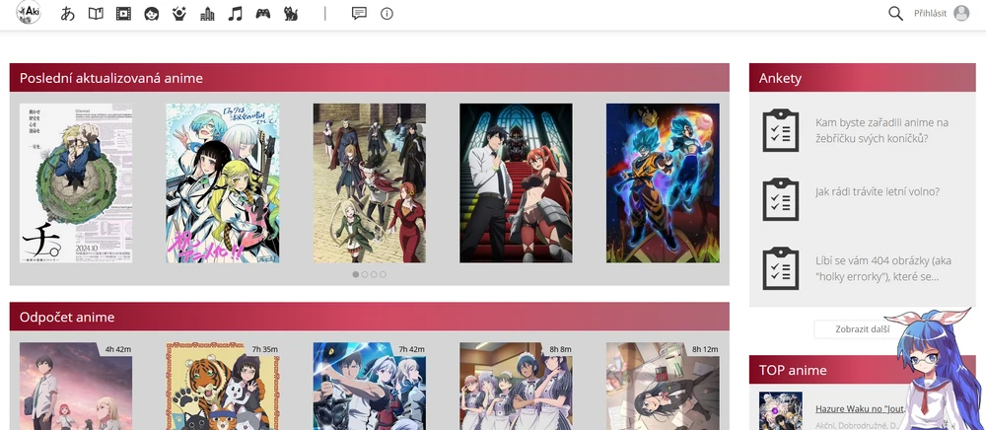Open the Japanese hiragana 'あ' section
The image size is (986, 430).
68,14
